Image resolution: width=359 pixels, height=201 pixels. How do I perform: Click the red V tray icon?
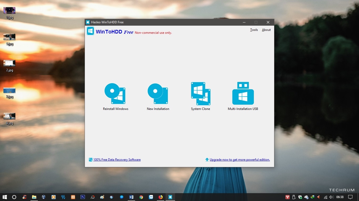[x=288, y=197]
